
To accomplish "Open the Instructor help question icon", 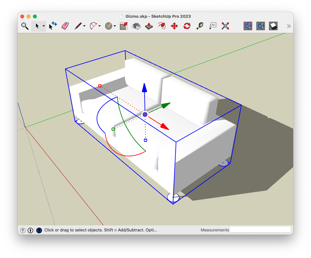I will (x=39, y=230).
